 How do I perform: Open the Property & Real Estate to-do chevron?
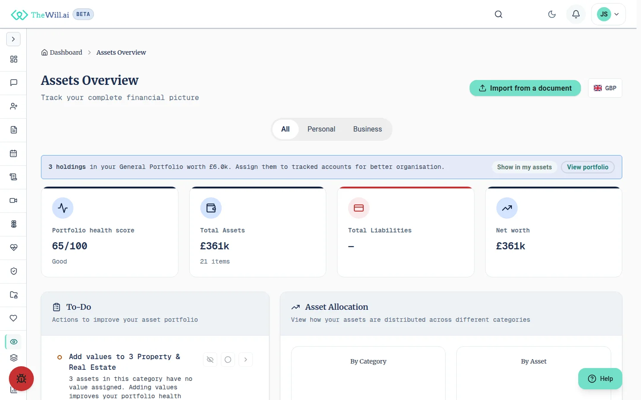point(246,360)
